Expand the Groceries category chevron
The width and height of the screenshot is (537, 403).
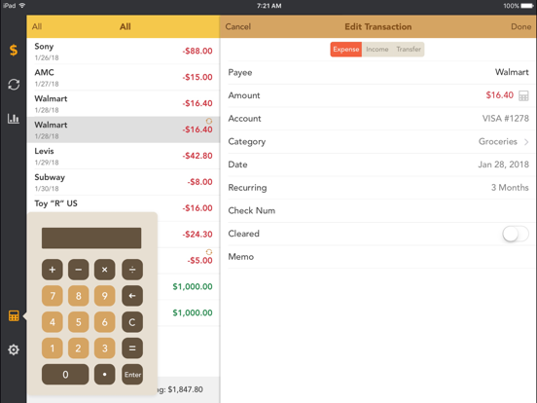click(526, 142)
